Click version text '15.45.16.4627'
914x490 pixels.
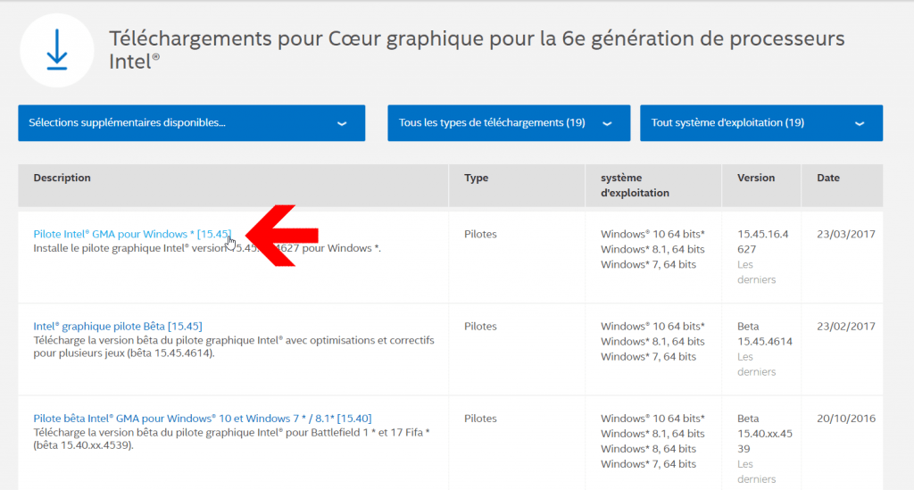[x=762, y=242]
